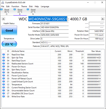Screen dimensions: 106x109
Task: Click status orb for Write Error Rate
Action: pyautogui.click(x=4, y=96)
